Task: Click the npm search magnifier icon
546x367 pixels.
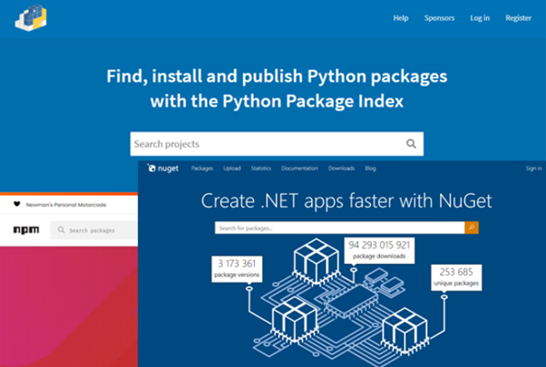Action: coord(62,231)
